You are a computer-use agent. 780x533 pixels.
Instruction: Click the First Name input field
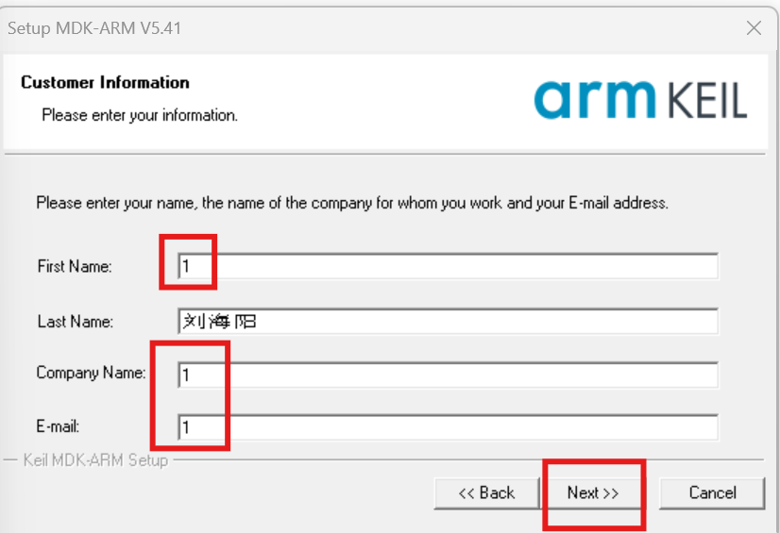pyautogui.click(x=448, y=266)
